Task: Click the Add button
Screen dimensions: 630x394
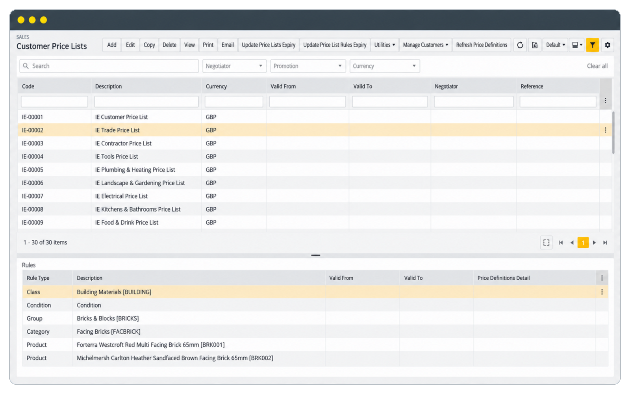Action: pyautogui.click(x=112, y=45)
